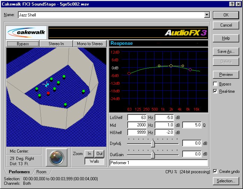Click the Mid gain field showing 1.0
Screen dimensions: 243x189
tap(164, 125)
